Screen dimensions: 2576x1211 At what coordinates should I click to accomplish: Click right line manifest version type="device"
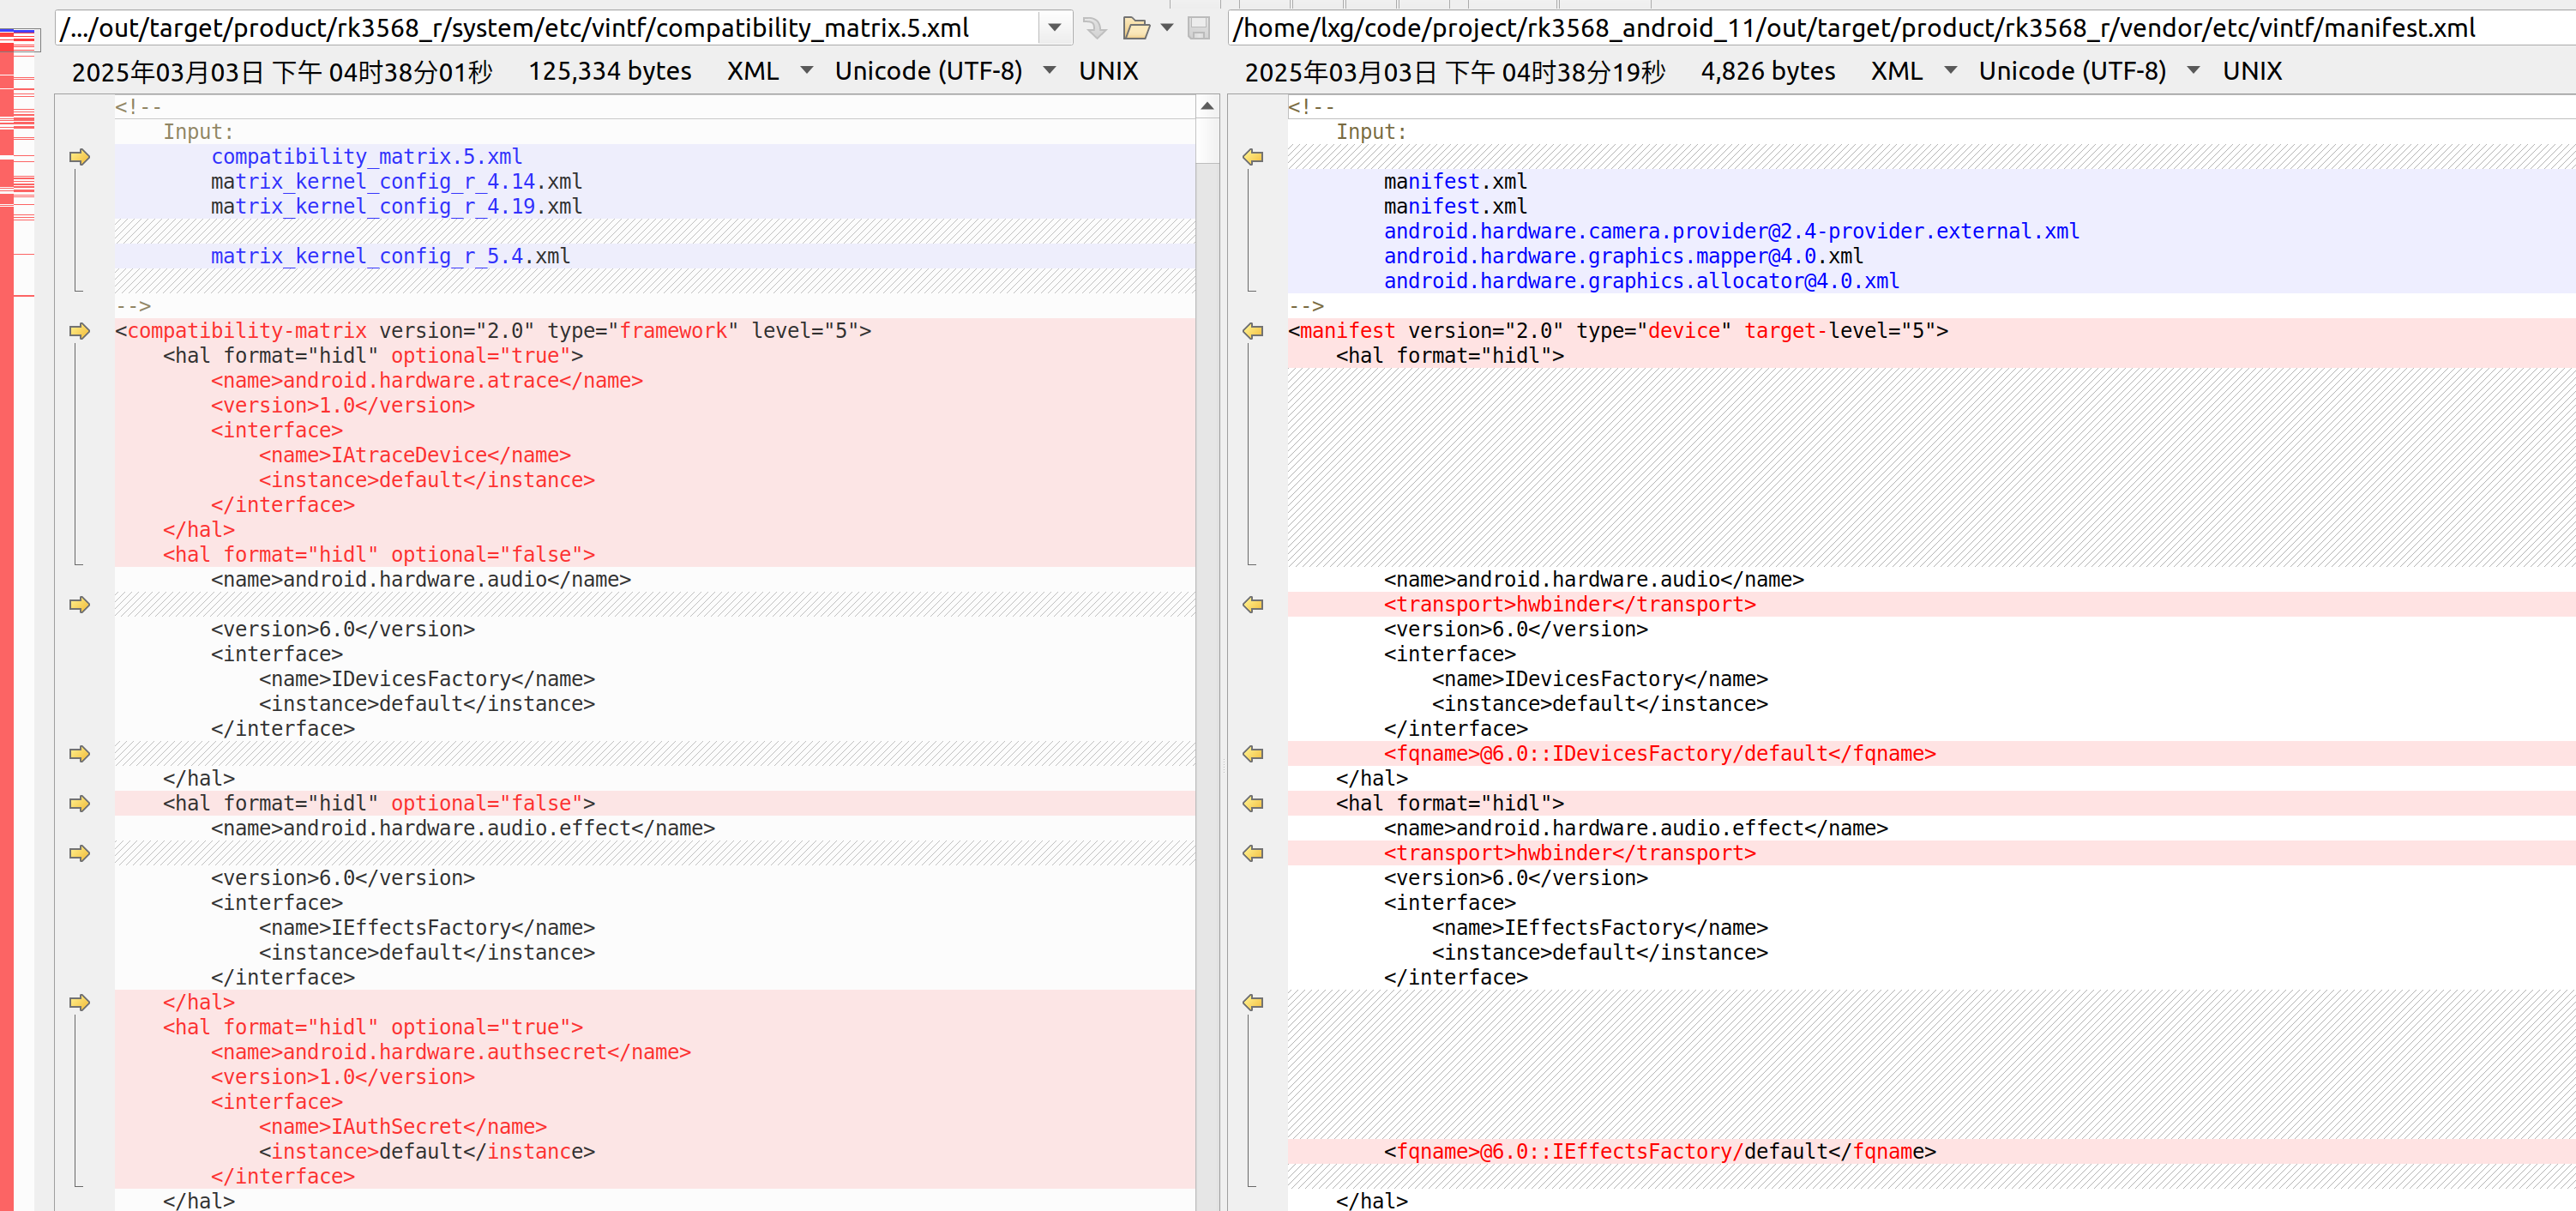coord(1618,331)
